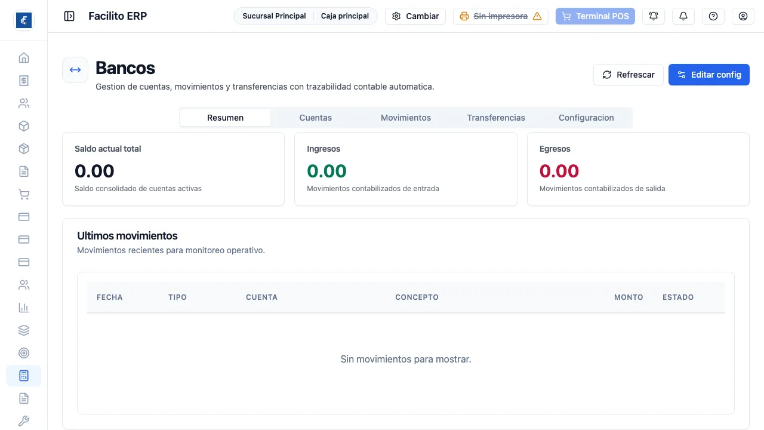The width and height of the screenshot is (764, 430).
Task: Click the dollar receipt icon in sidebar
Action: (24, 81)
